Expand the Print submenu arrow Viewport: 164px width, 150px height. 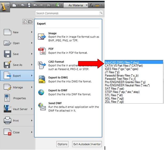(x=32, y=121)
